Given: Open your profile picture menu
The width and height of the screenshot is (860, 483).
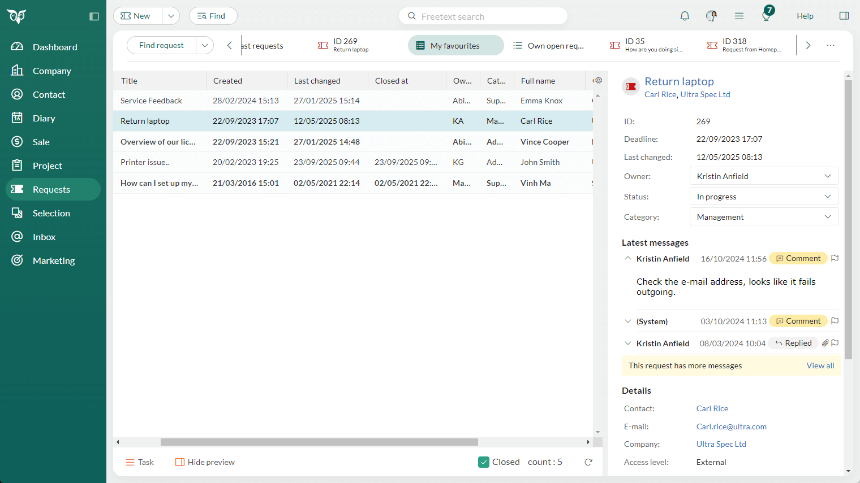Looking at the screenshot, I should pyautogui.click(x=711, y=15).
